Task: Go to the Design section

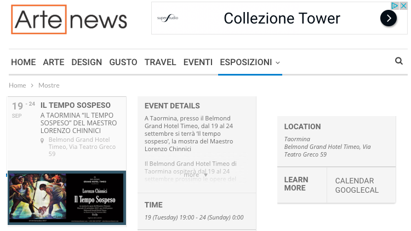Action: [x=87, y=62]
